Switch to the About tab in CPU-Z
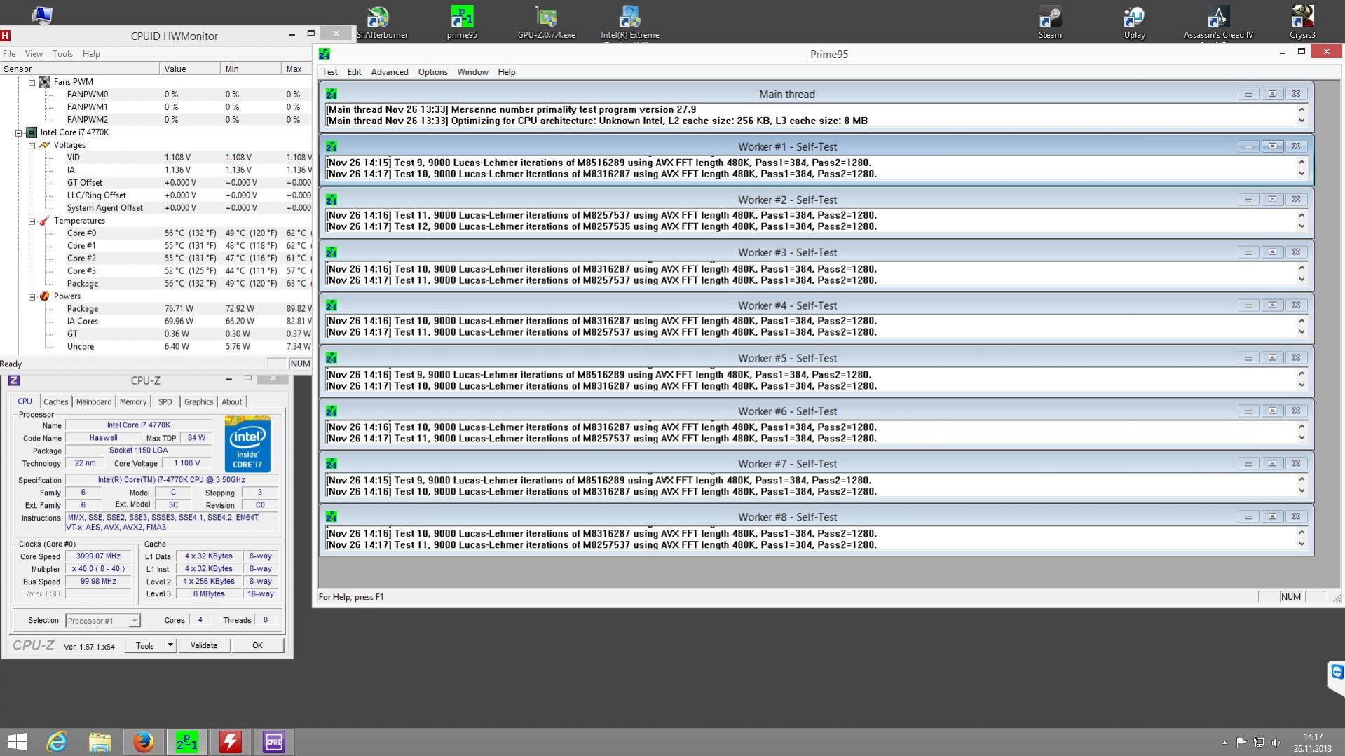 point(231,401)
